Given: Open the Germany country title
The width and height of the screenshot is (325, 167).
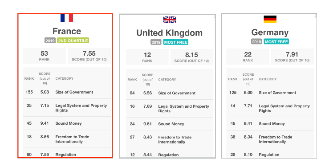Looking at the screenshot, I should [x=270, y=33].
